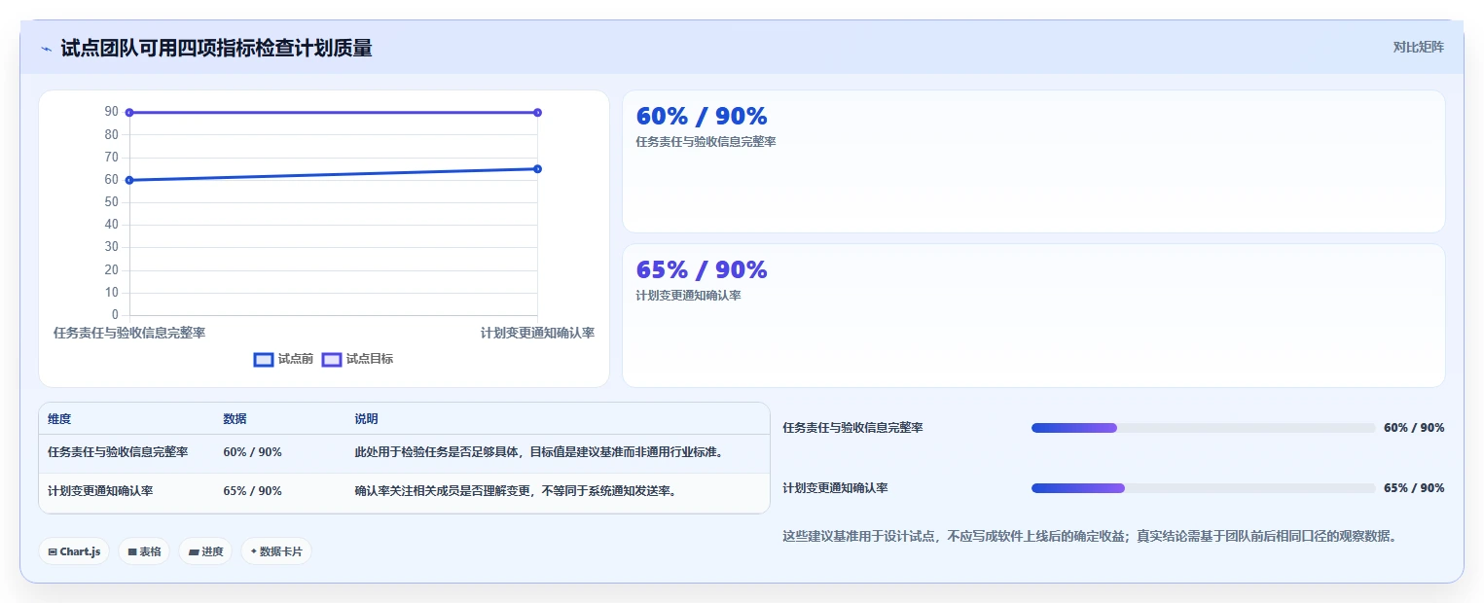This screenshot has width=1484, height=603.
Task: Click the 维度 column header
Action: click(x=59, y=419)
